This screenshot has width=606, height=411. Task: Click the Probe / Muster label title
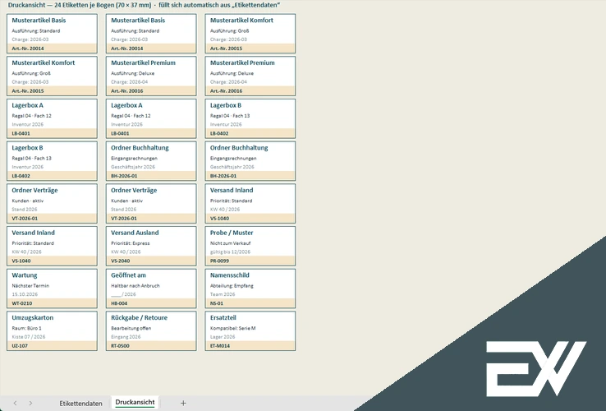point(232,233)
